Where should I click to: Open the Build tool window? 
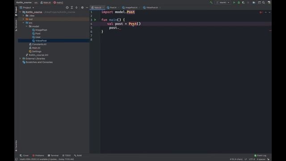[x=78, y=156]
